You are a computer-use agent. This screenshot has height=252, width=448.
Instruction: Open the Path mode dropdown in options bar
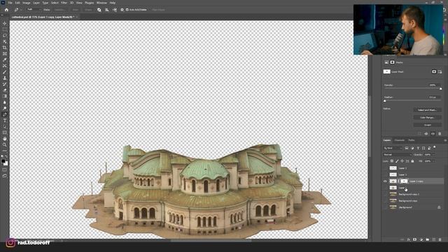[34, 10]
